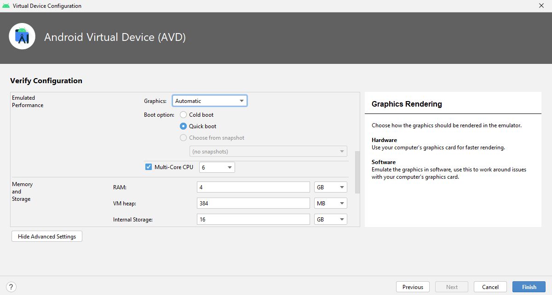
Task: Click the Internal Storage value field
Action: click(x=253, y=219)
